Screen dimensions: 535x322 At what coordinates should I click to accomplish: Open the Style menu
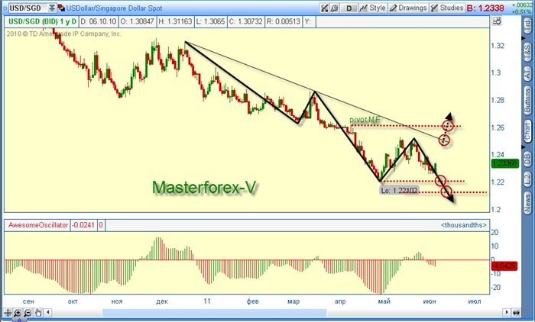click(x=373, y=8)
